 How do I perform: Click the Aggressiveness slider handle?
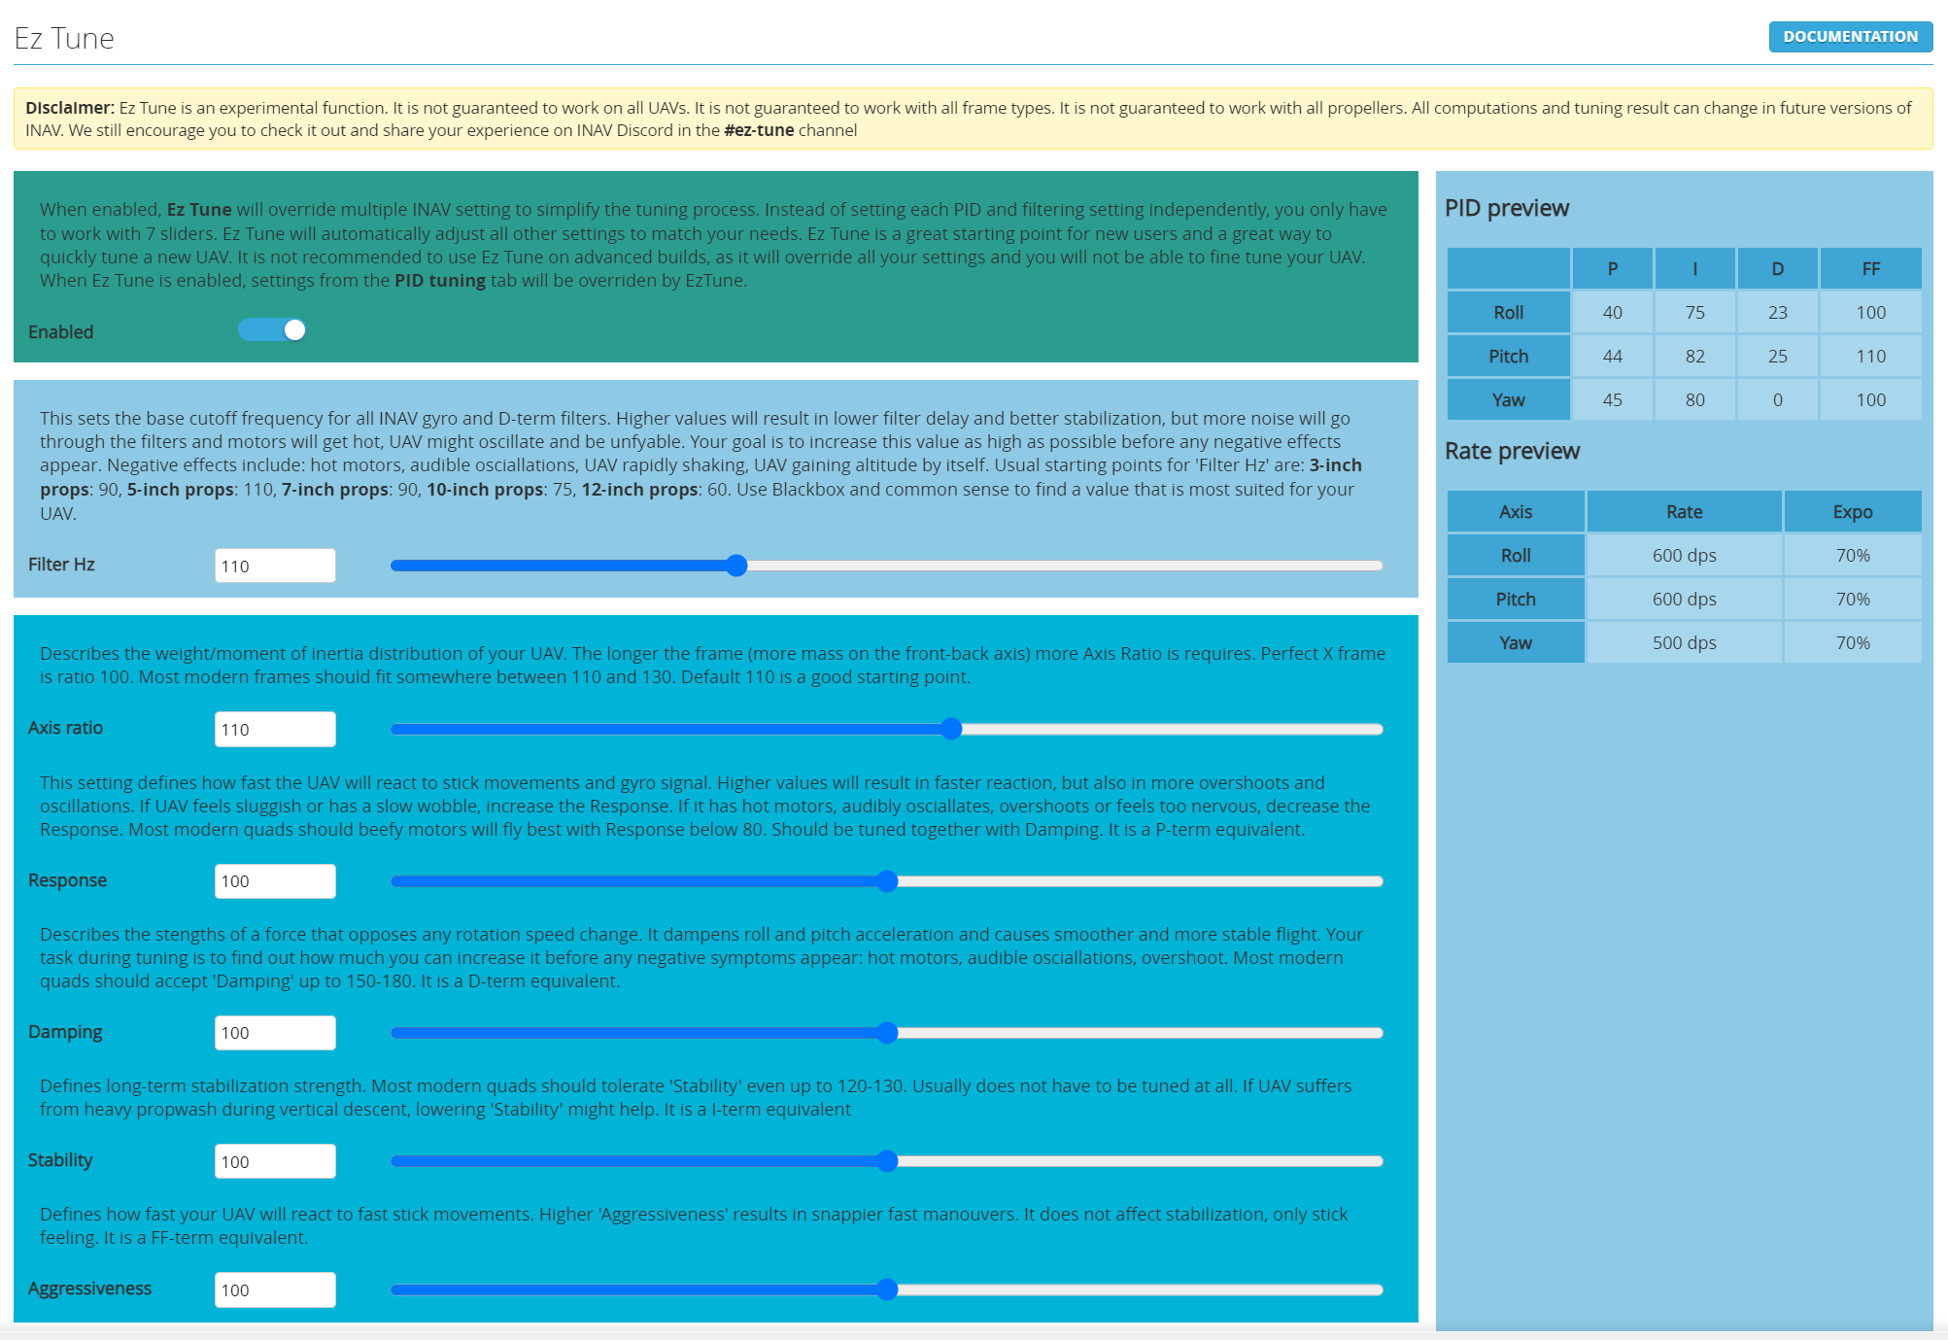886,1289
